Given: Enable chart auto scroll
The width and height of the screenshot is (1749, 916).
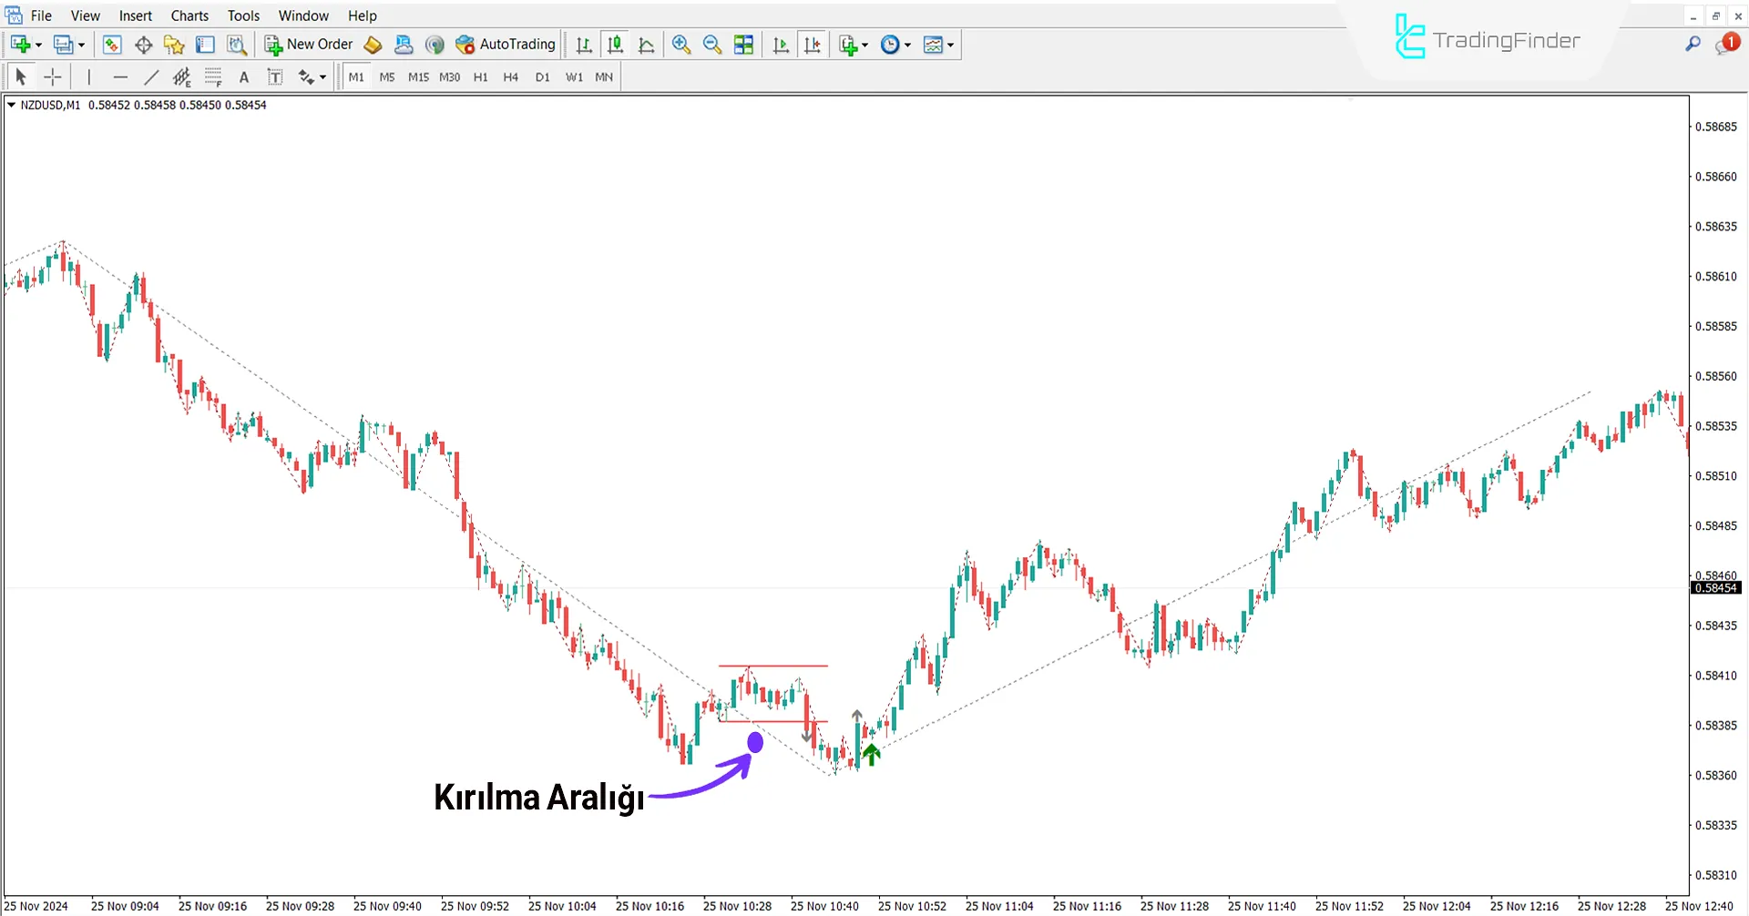Looking at the screenshot, I should tap(780, 44).
